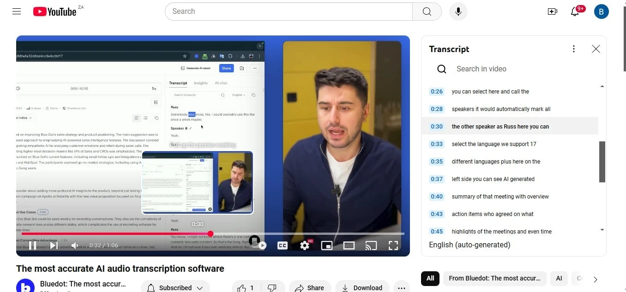Show next filter chips with arrow
The image size is (626, 292).
[x=596, y=279]
